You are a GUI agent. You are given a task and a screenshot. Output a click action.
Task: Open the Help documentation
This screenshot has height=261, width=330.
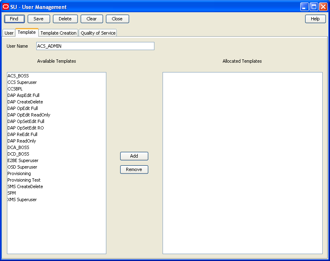pyautogui.click(x=315, y=19)
